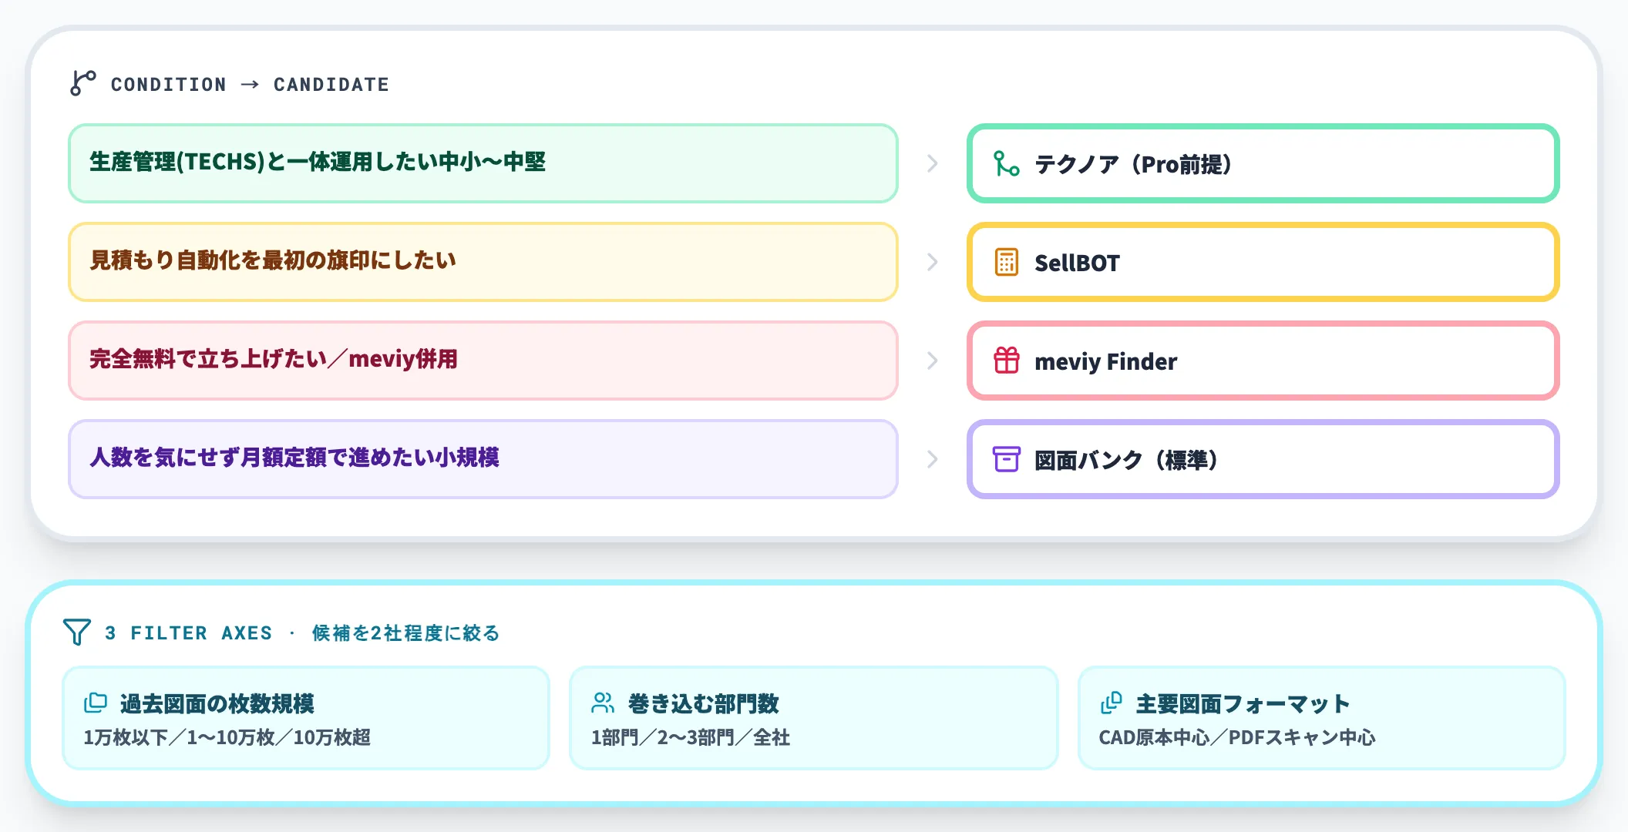The width and height of the screenshot is (1628, 832).
Task: Click the 3 FILTER AXES heading text
Action: 189,632
